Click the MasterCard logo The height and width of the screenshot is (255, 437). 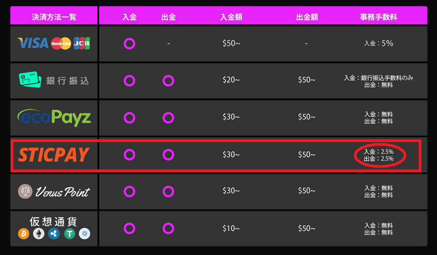(x=61, y=43)
